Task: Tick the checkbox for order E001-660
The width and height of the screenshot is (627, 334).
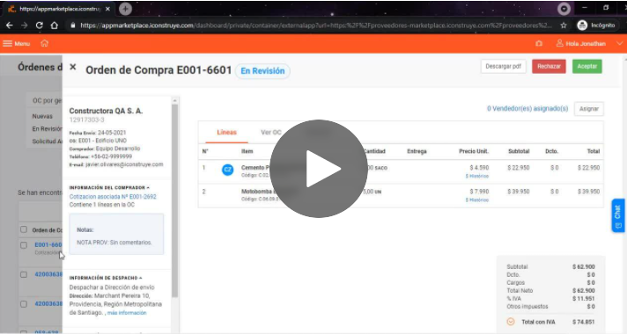Action: pos(24,245)
